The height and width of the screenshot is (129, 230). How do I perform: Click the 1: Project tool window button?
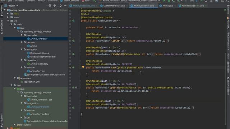[1, 10]
